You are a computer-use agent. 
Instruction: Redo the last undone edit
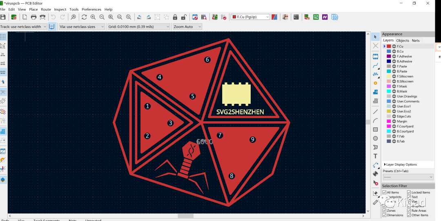point(63,17)
